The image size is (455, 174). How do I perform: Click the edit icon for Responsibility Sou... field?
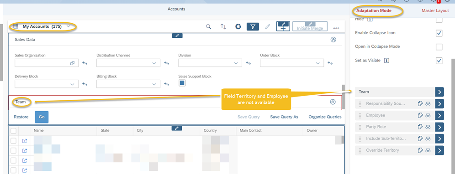420,104
